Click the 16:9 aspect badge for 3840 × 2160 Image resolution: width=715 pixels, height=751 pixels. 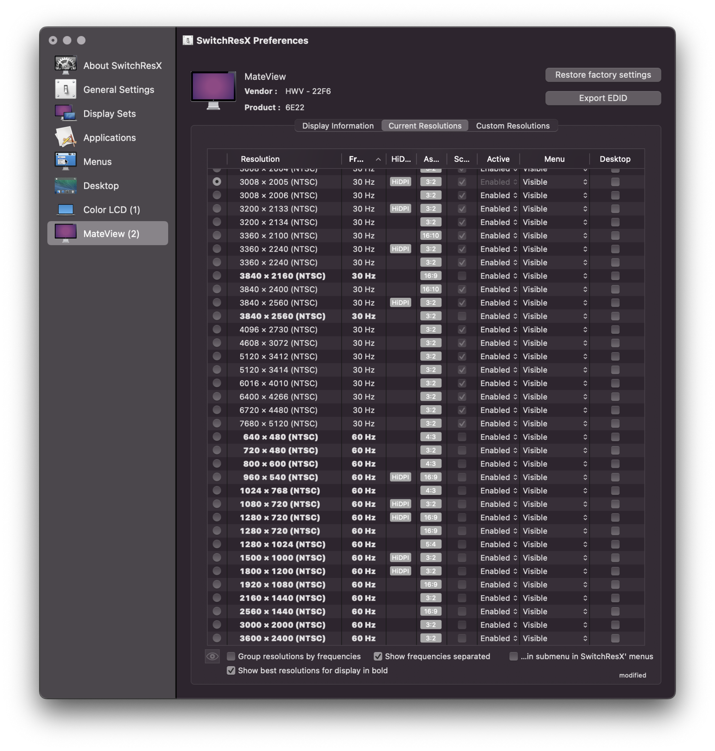click(x=431, y=276)
